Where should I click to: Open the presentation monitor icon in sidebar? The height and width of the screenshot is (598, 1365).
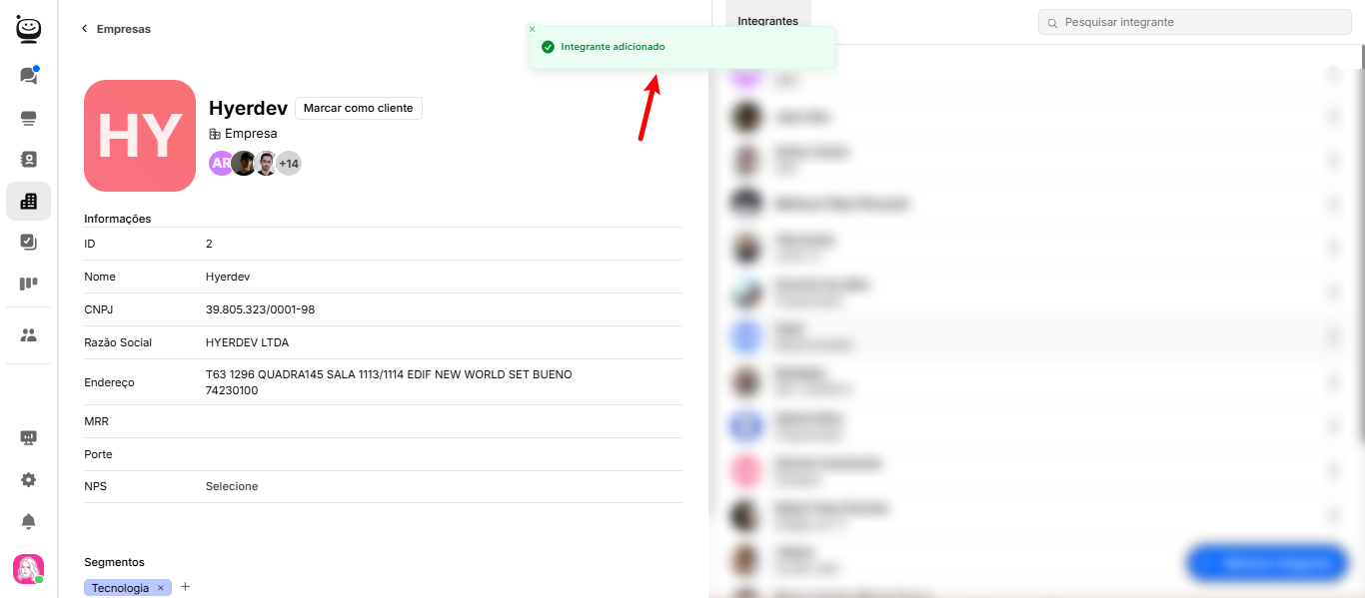(28, 437)
